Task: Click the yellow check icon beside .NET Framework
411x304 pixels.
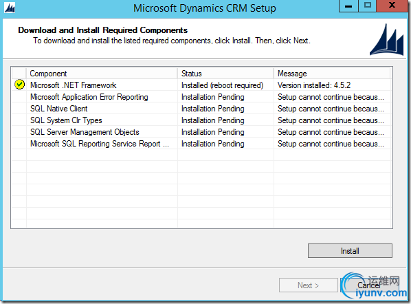Action: (20, 85)
